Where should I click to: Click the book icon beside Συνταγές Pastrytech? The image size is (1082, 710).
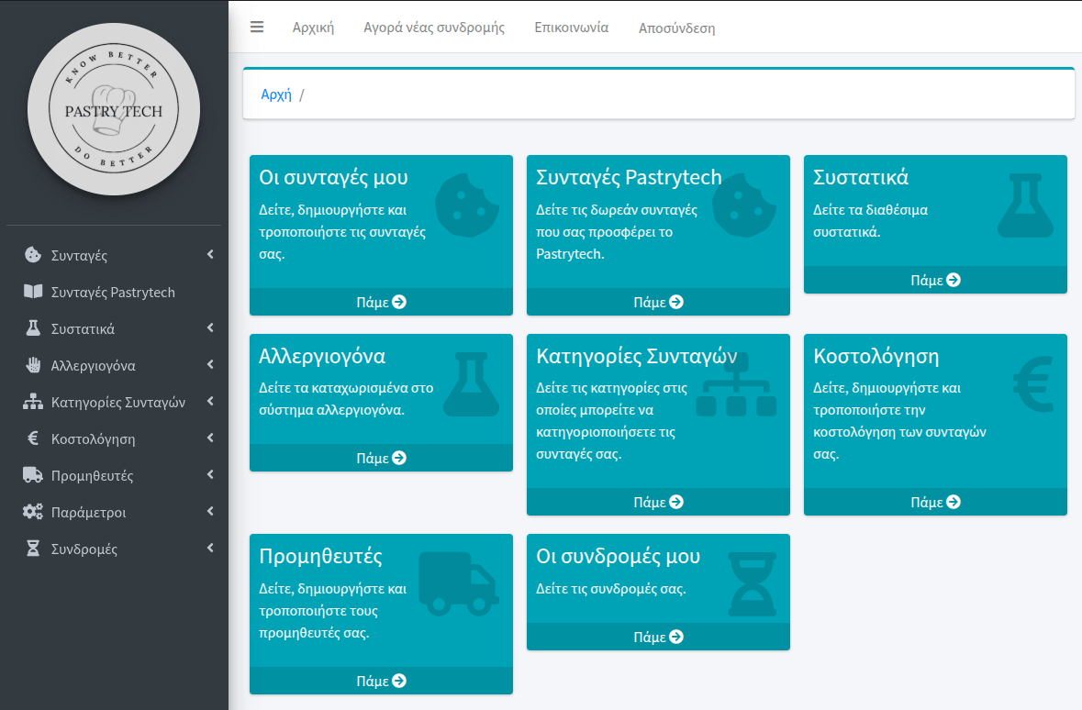click(x=32, y=291)
